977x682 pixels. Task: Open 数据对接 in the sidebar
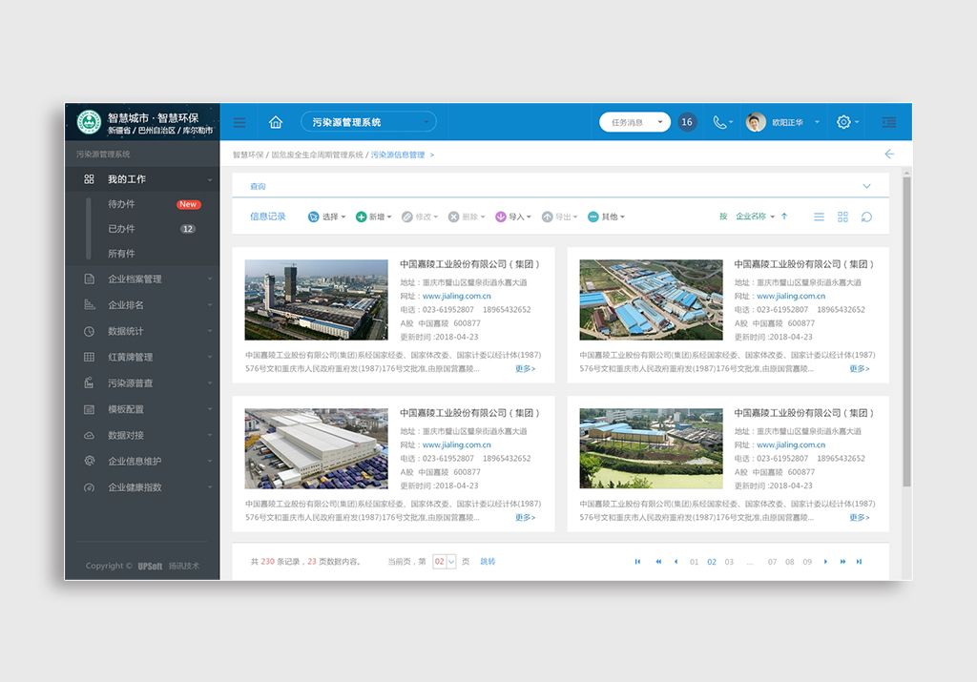coord(142,435)
